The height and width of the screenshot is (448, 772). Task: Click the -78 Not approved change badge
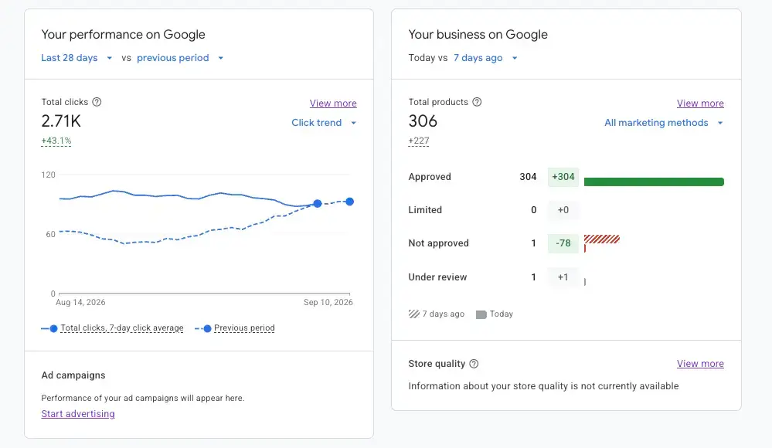563,243
